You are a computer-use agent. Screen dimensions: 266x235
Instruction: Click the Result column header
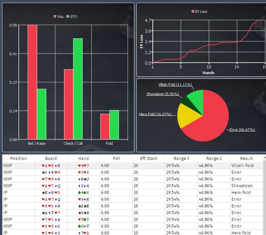[246, 158]
